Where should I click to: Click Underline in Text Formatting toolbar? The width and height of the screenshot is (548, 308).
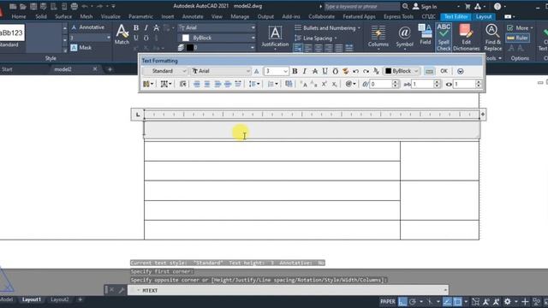[x=325, y=71]
